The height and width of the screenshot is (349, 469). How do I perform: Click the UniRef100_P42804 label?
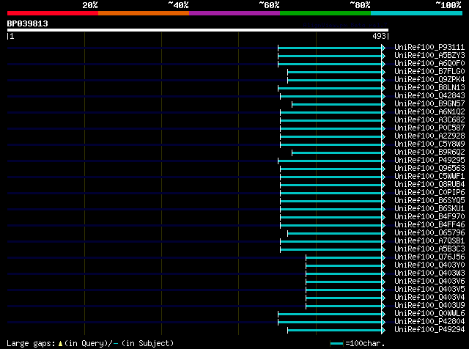click(x=429, y=322)
